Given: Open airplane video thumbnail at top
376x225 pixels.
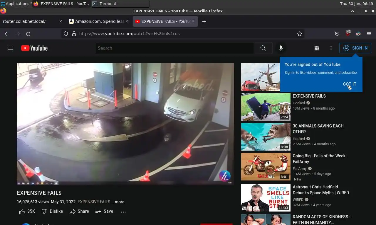Looking at the screenshot, I should [261, 77].
